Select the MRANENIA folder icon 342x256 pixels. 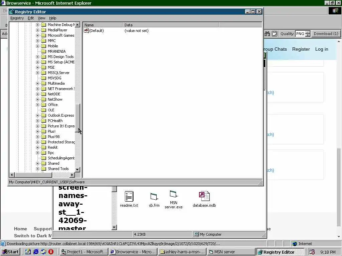click(44, 51)
